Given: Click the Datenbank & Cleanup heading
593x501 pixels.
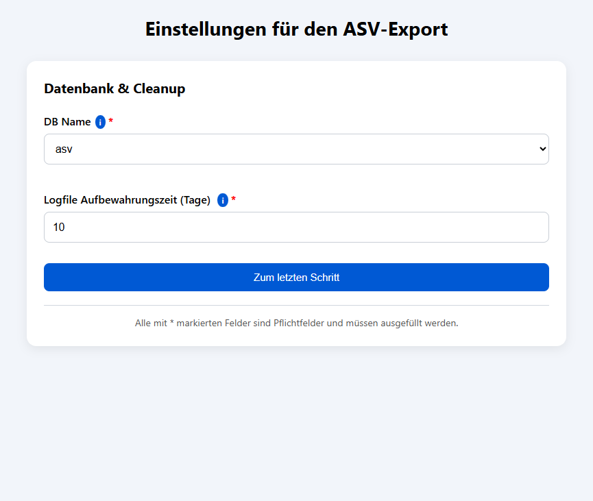Looking at the screenshot, I should click(x=114, y=88).
